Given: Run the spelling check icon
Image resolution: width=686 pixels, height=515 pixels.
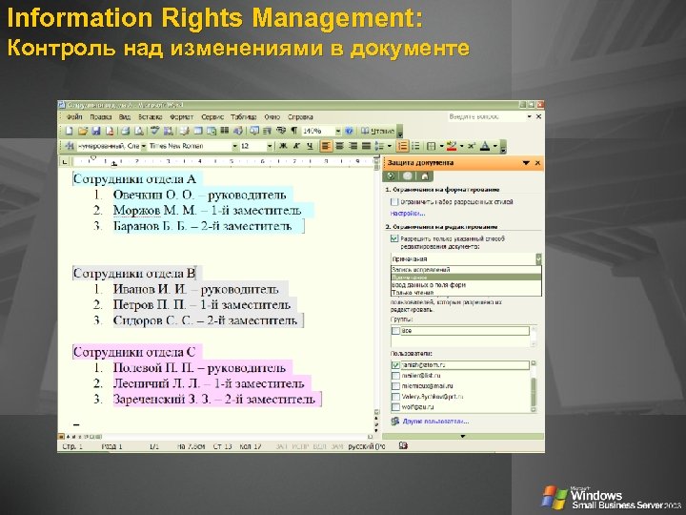Looking at the screenshot, I should 154,131.
